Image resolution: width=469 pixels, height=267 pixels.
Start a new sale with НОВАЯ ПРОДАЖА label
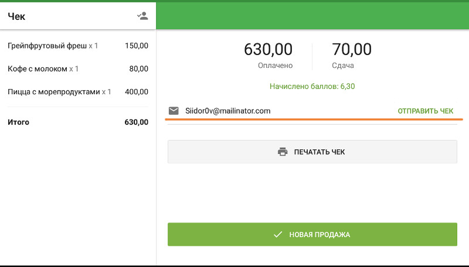(320, 234)
